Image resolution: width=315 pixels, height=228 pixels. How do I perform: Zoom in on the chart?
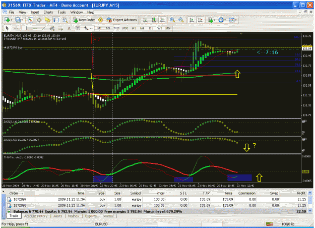172,20
